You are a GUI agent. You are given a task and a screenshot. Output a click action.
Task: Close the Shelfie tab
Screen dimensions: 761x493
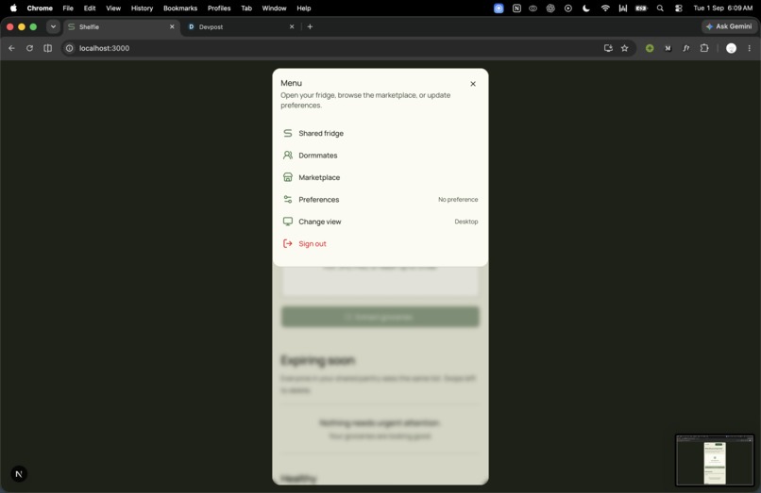tap(172, 26)
